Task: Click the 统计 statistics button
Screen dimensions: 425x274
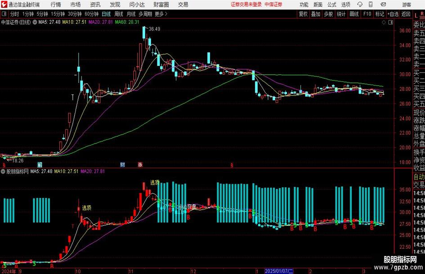Action: (x=341, y=14)
